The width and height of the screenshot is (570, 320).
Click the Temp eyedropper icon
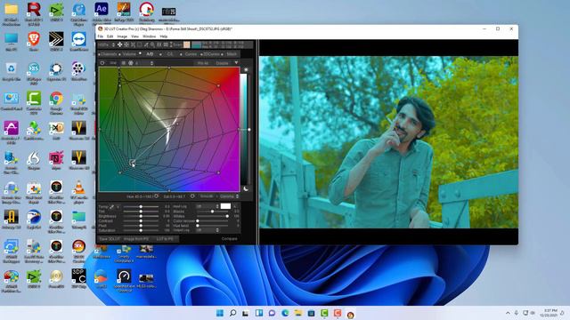(x=112, y=207)
